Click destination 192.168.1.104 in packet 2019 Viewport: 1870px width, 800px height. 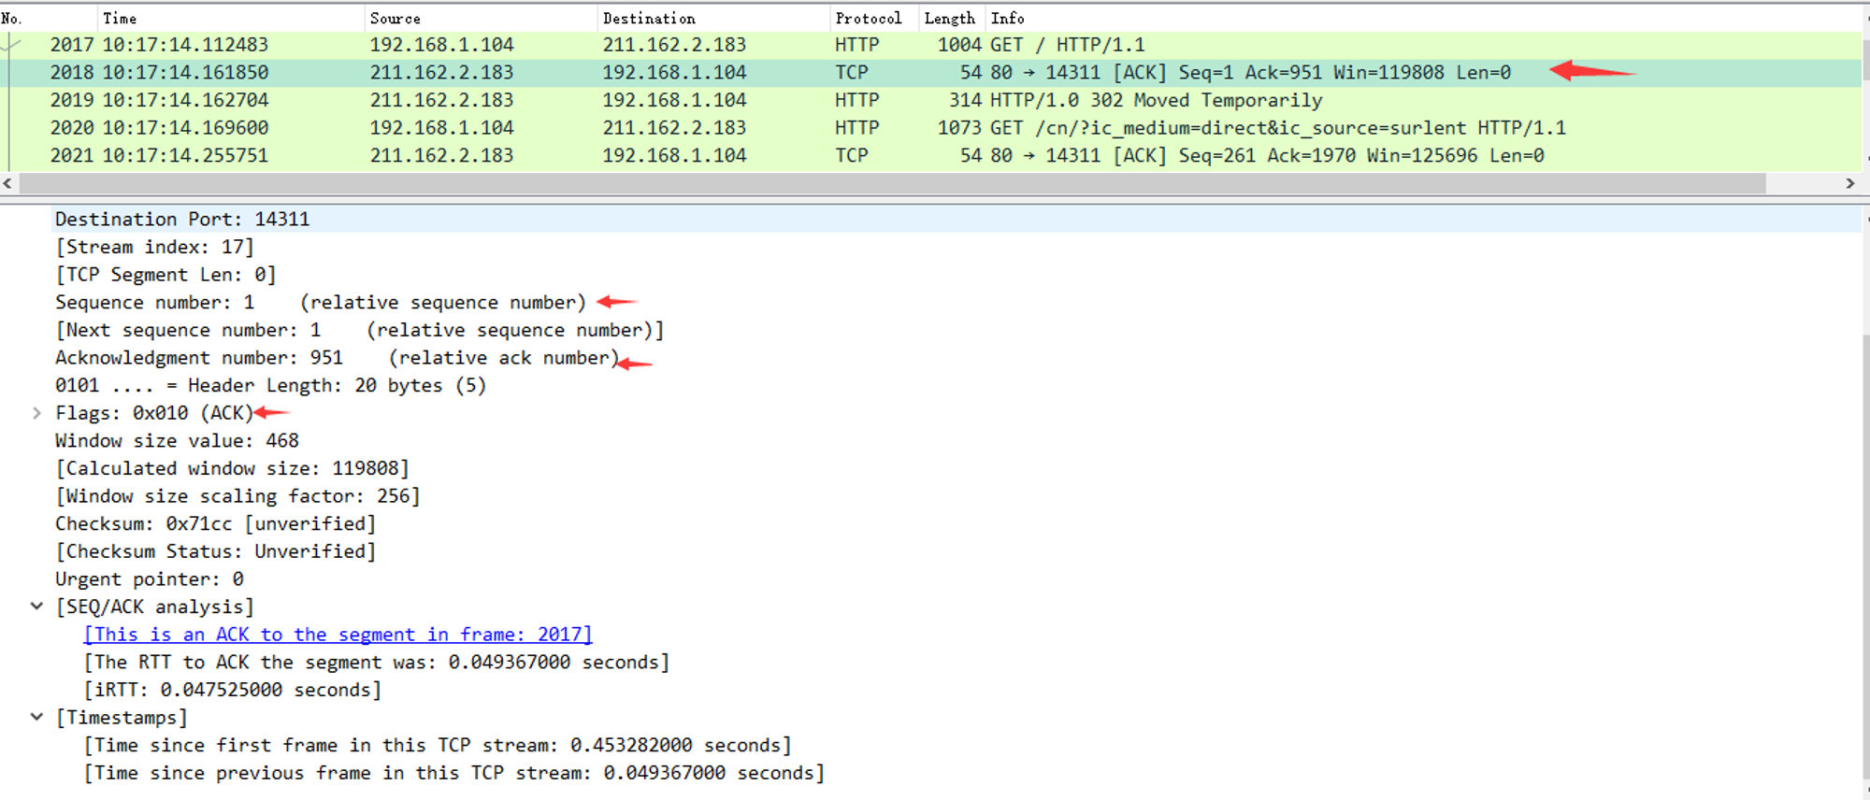point(674,100)
